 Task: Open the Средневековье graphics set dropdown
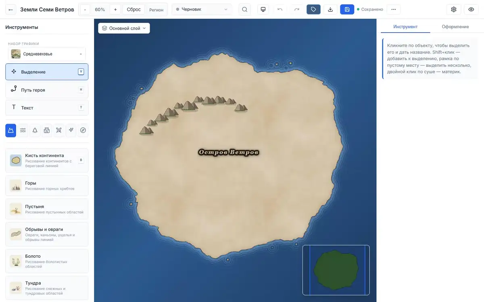[47, 54]
